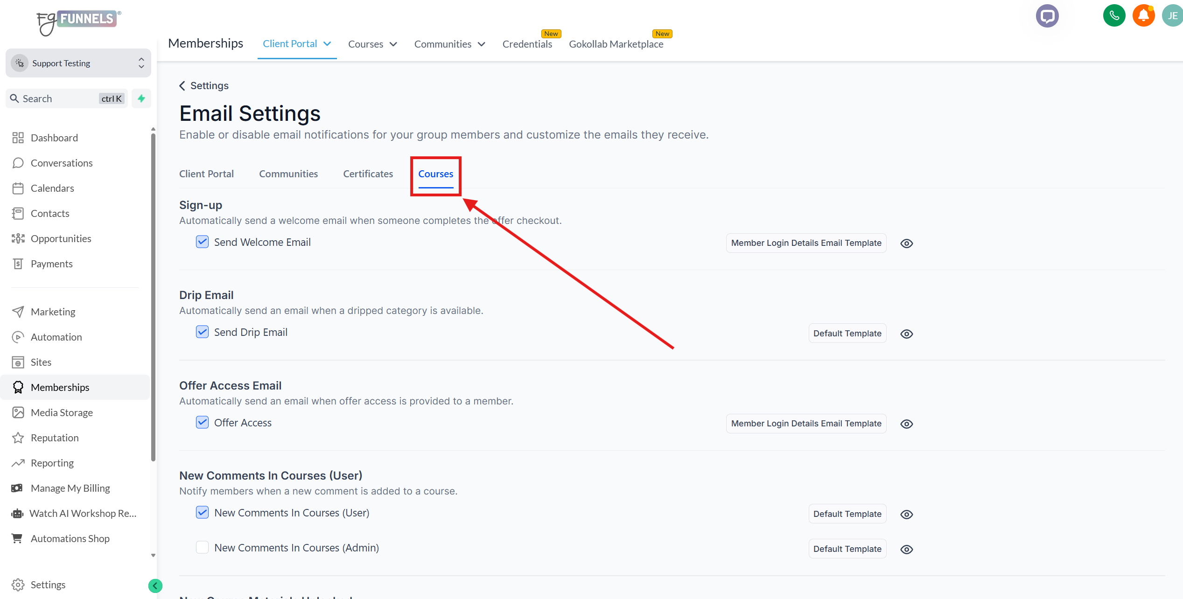This screenshot has width=1183, height=599.
Task: Enable New Comments In Courses (Admin)
Action: 202,547
